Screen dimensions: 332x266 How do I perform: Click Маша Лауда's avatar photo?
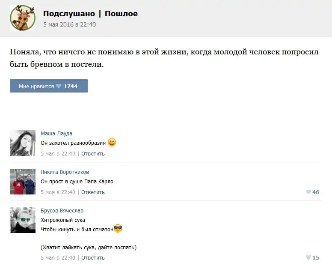pyautogui.click(x=23, y=143)
